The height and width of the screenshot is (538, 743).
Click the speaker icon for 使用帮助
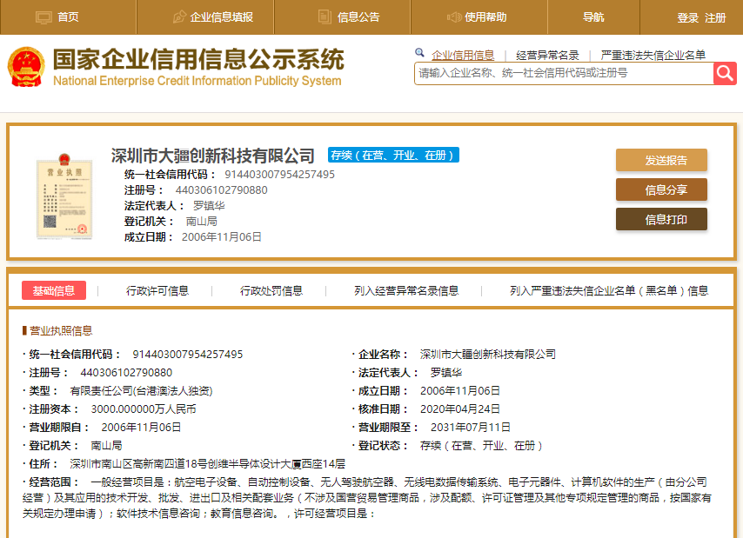pyautogui.click(x=454, y=17)
